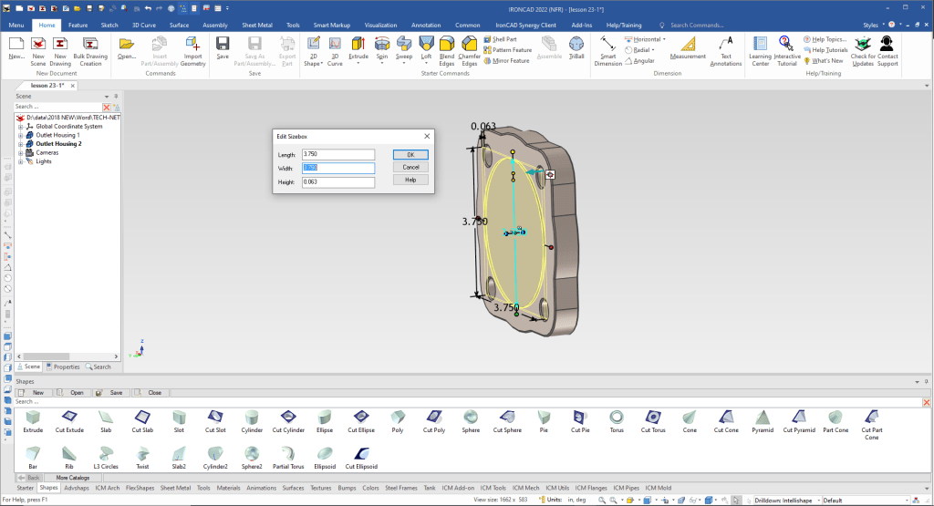Image resolution: width=934 pixels, height=506 pixels.
Task: Select the Pyramid catalog shape
Action: pos(763,419)
